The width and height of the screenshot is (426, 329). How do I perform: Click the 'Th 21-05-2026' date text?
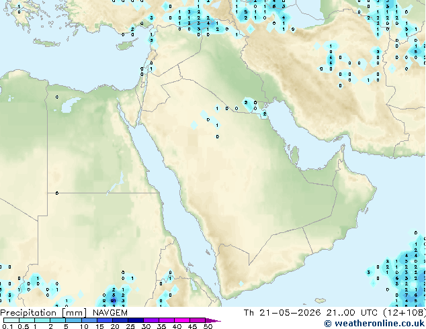(x=282, y=313)
